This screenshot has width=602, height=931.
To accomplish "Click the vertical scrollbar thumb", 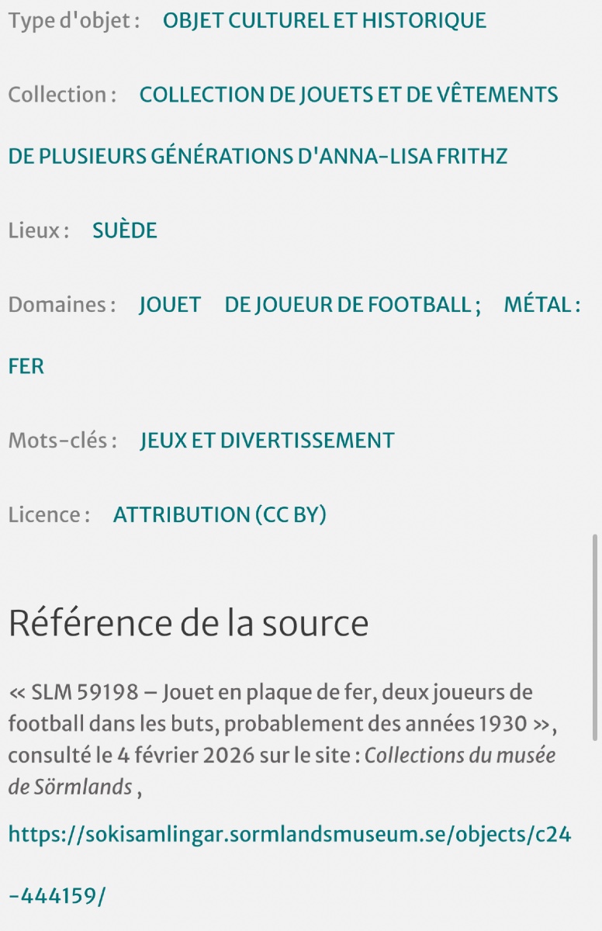I will point(595,636).
